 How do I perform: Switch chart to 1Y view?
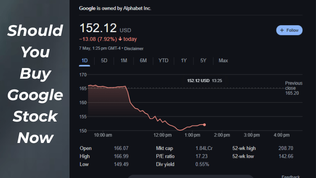coord(184,61)
